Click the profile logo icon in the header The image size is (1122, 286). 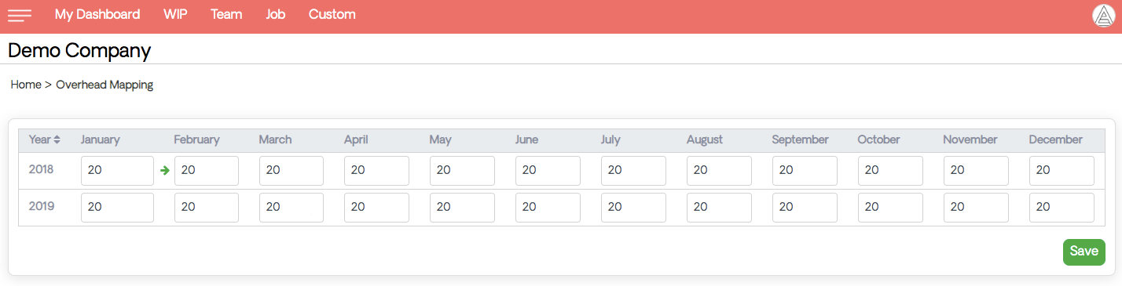tap(1103, 16)
